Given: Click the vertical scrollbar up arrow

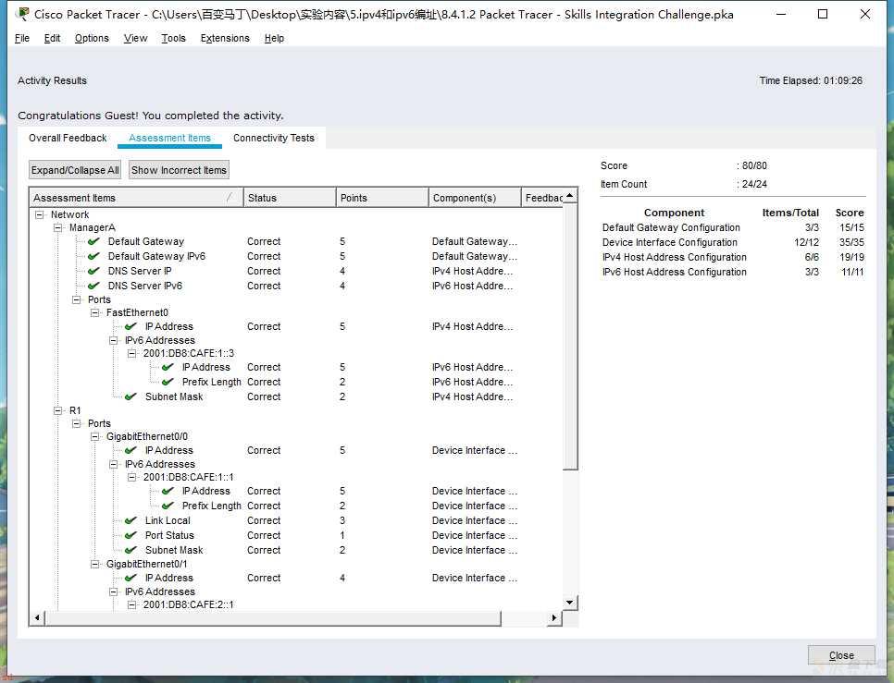Looking at the screenshot, I should coord(569,196).
